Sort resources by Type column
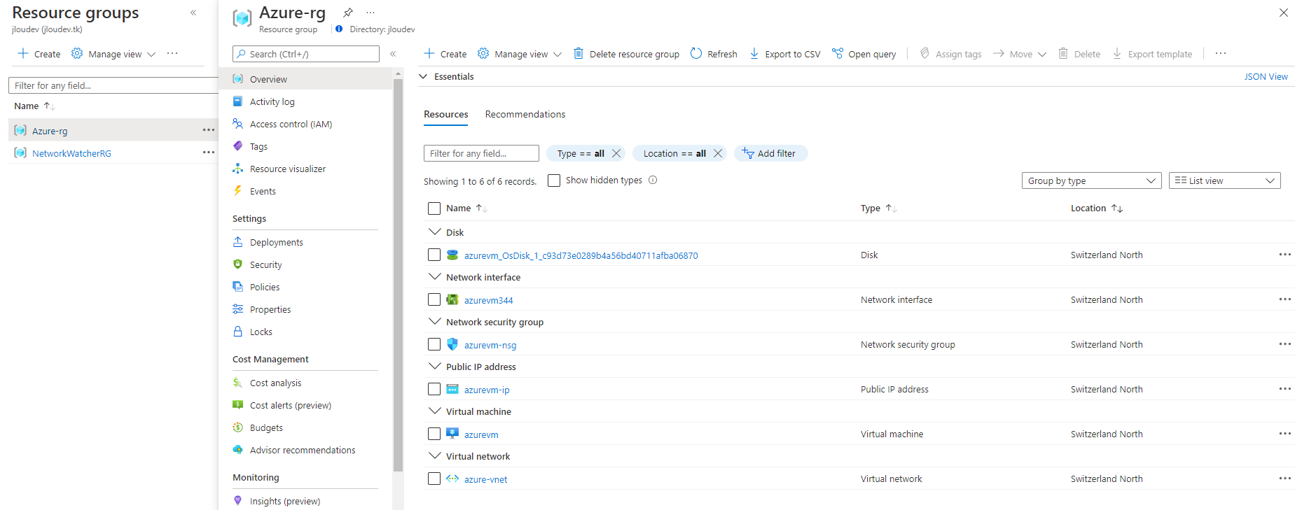The width and height of the screenshot is (1302, 510). [x=878, y=208]
